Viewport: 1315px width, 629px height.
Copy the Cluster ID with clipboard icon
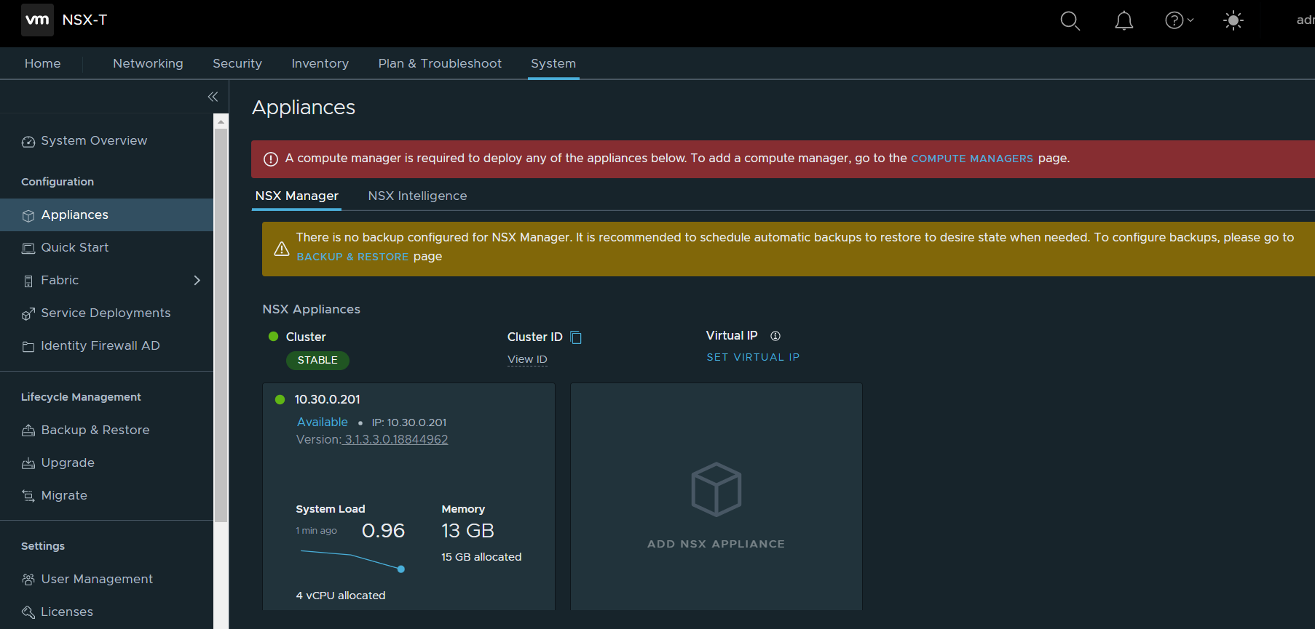[576, 337]
